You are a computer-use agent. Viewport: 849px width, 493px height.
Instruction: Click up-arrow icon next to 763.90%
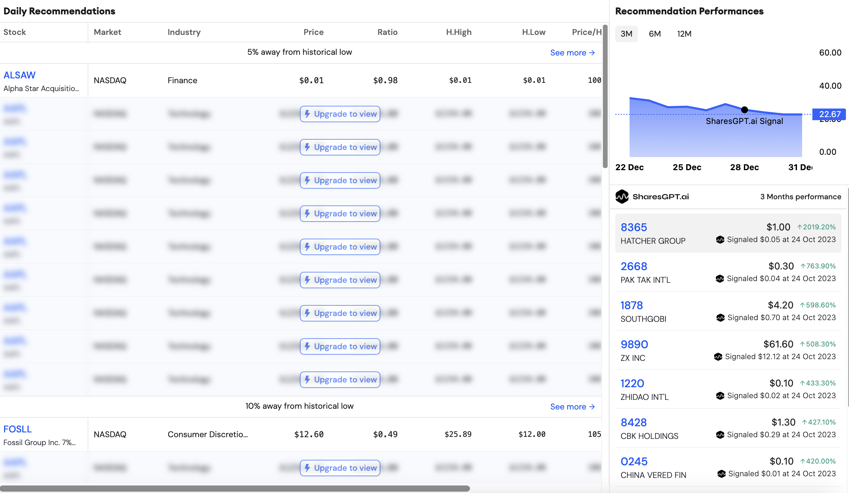click(x=803, y=266)
